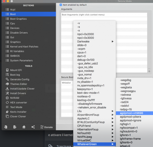Click the export config icon in bottom bar

(15, 127)
